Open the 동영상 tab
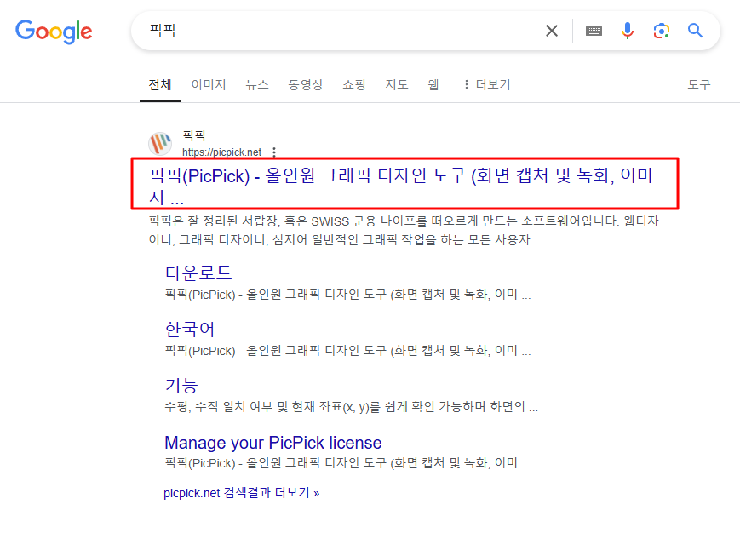Image resolution: width=740 pixels, height=533 pixels. click(306, 85)
